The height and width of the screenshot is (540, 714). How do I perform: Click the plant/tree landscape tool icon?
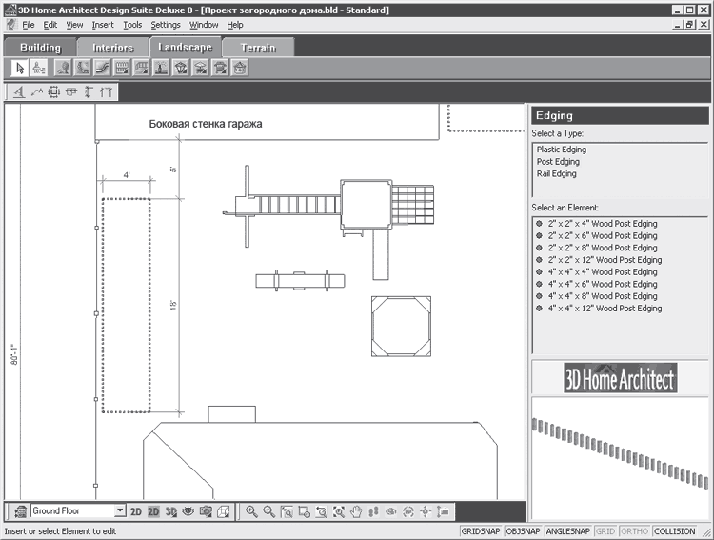pyautogui.click(x=63, y=69)
